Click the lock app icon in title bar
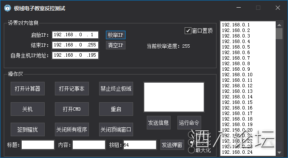Screen dimensions: 288x158 coord(7,8)
